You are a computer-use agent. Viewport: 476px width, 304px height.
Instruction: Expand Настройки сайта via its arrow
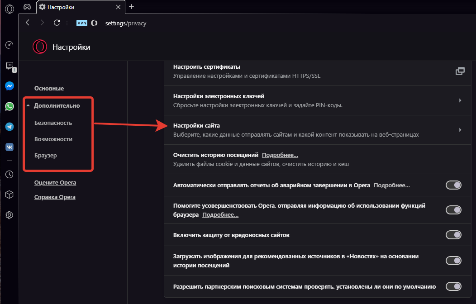point(460,130)
